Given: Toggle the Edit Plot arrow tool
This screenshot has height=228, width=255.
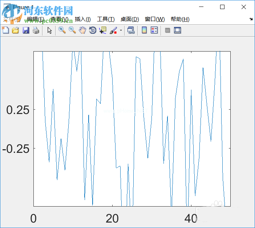Looking at the screenshot, I should 50,30.
